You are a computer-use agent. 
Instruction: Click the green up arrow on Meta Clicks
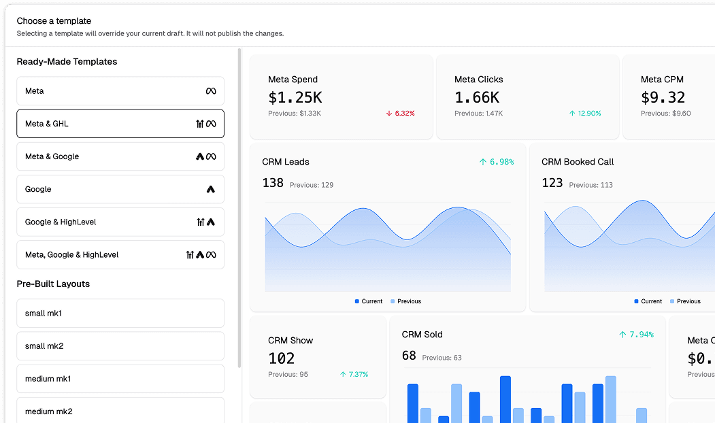pos(572,114)
